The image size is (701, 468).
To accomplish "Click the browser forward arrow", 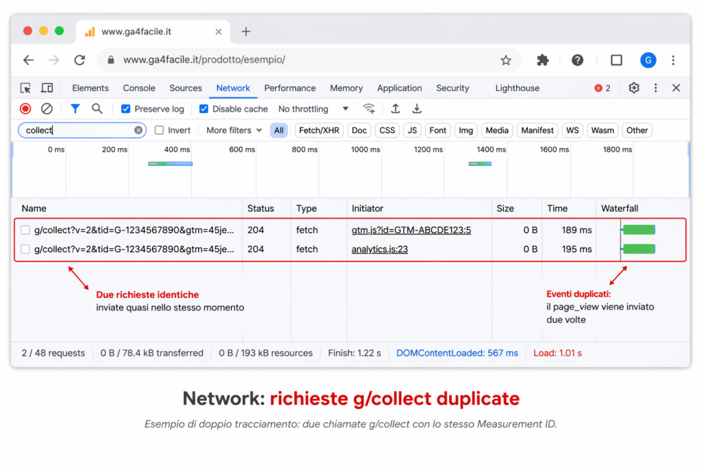I will pyautogui.click(x=53, y=60).
